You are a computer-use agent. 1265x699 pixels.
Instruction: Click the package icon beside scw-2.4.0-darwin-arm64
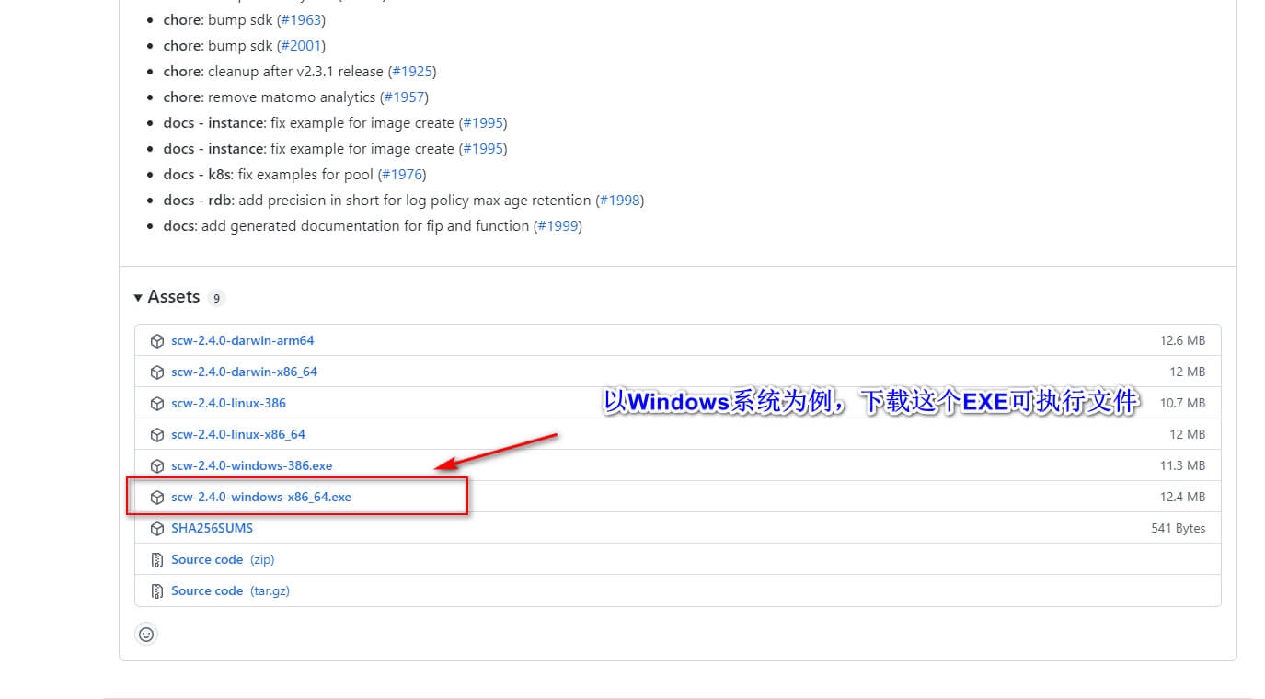[x=157, y=341]
